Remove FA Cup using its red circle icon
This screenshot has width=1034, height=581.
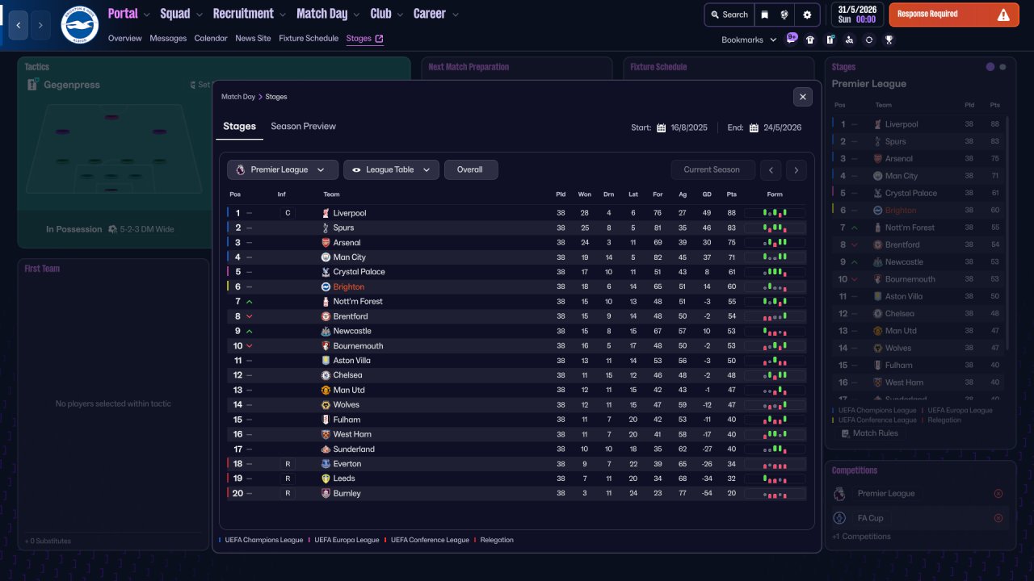998,518
